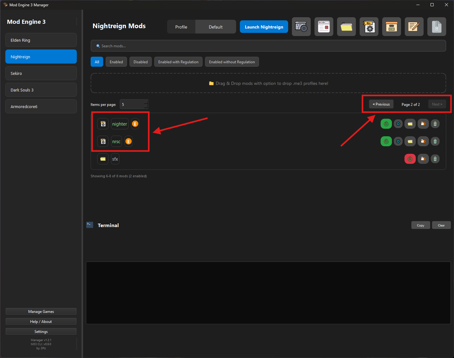Switch to Elden Ring in the sidebar
Image resolution: width=454 pixels, height=358 pixels.
[41, 40]
